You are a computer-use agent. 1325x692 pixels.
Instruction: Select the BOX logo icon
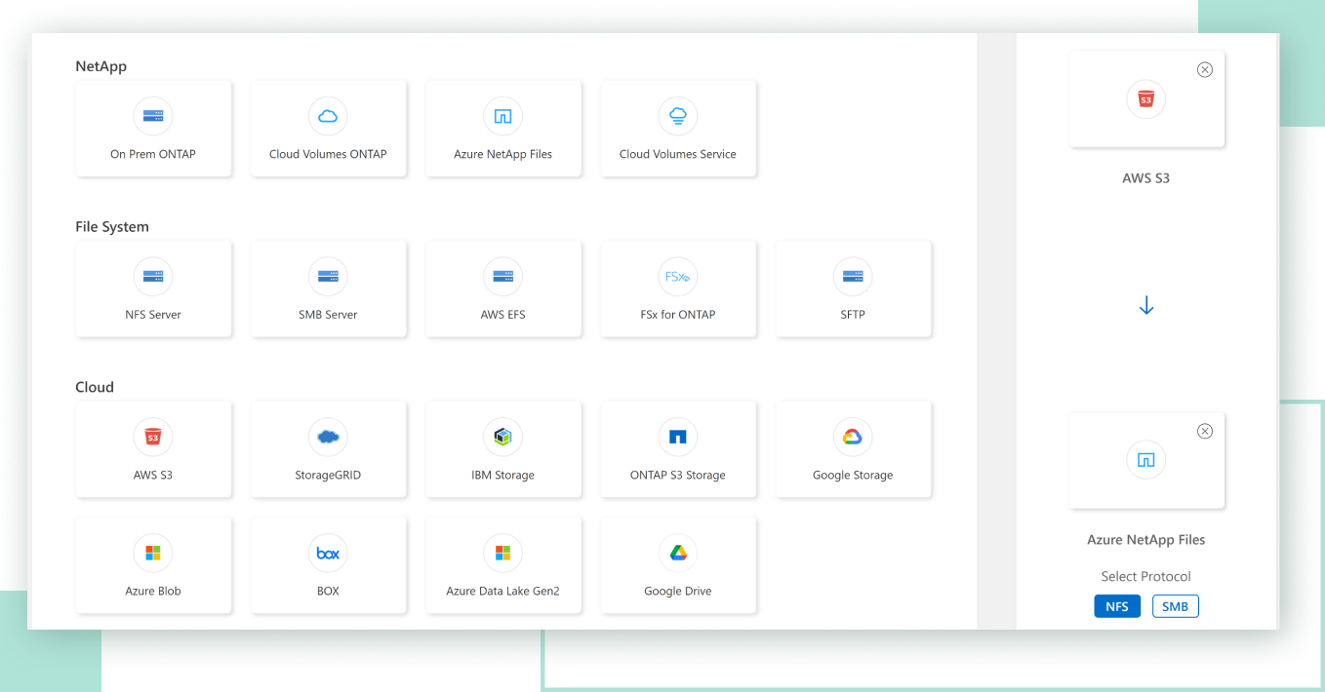[x=328, y=554]
